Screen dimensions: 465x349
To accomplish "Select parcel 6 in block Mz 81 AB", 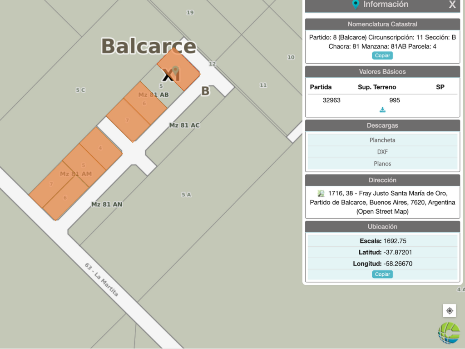I will coord(144,104).
